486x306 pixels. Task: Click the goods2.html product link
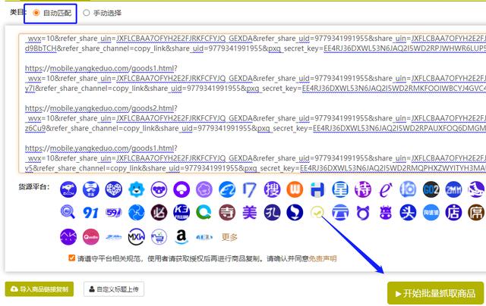point(101,108)
